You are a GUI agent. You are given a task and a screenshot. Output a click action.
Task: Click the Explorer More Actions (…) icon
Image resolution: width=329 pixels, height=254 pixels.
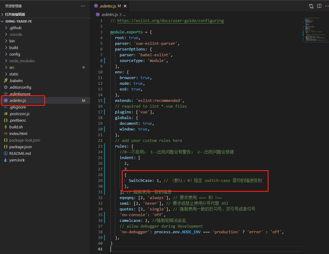pyautogui.click(x=83, y=6)
